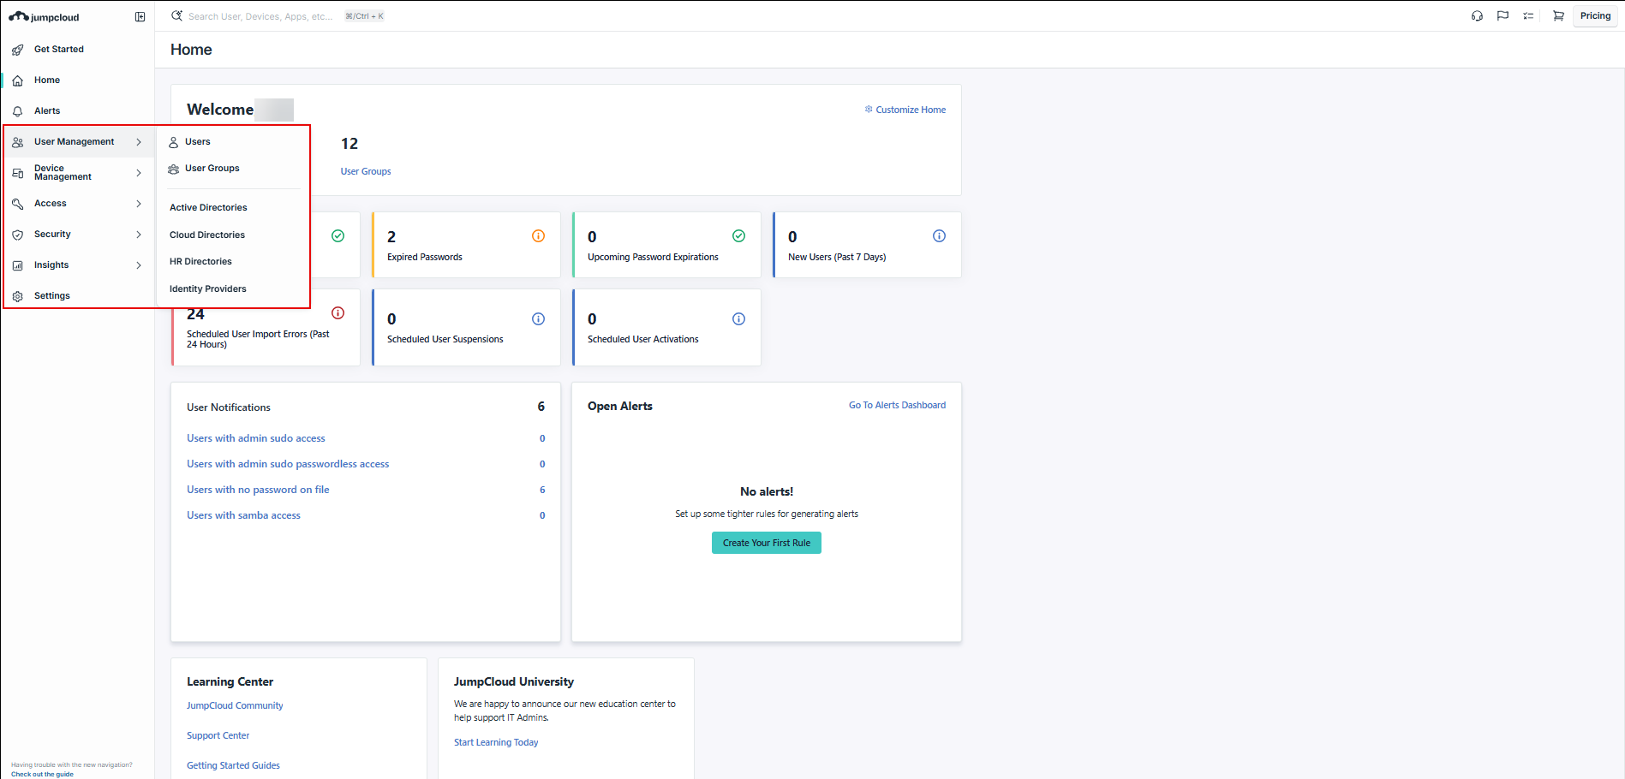1625x779 pixels.
Task: Click the red info icon on Import Errors card
Action: click(338, 313)
